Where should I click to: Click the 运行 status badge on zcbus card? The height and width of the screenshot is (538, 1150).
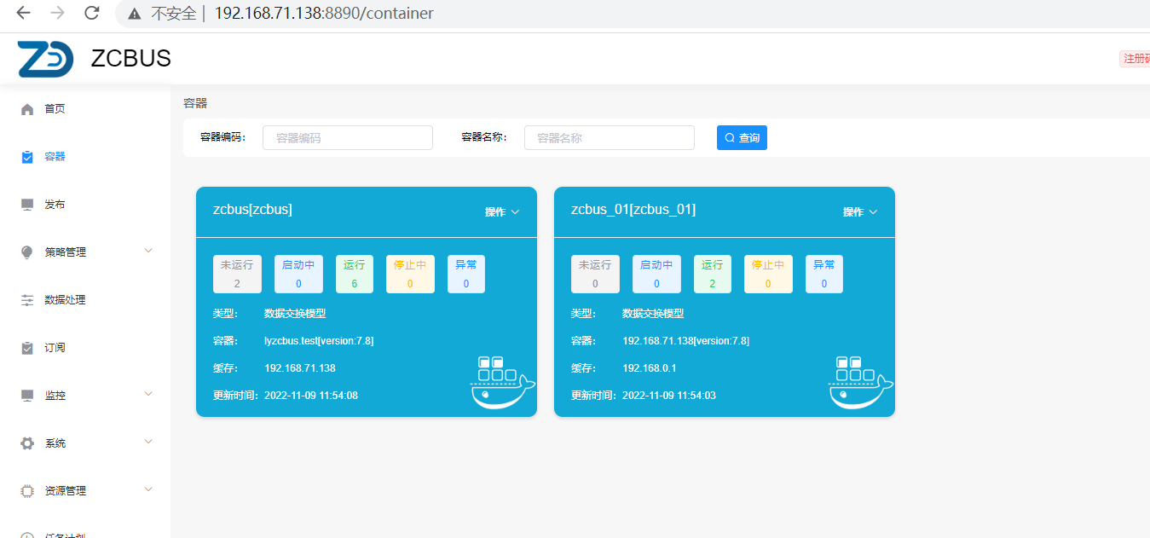pos(355,275)
